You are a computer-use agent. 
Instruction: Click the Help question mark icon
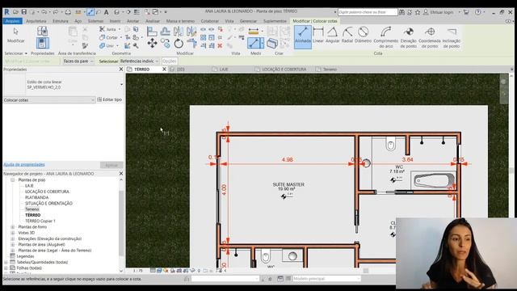pyautogui.click(x=477, y=12)
